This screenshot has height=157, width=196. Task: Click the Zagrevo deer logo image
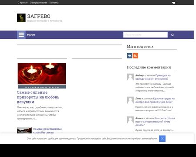point(21,18)
